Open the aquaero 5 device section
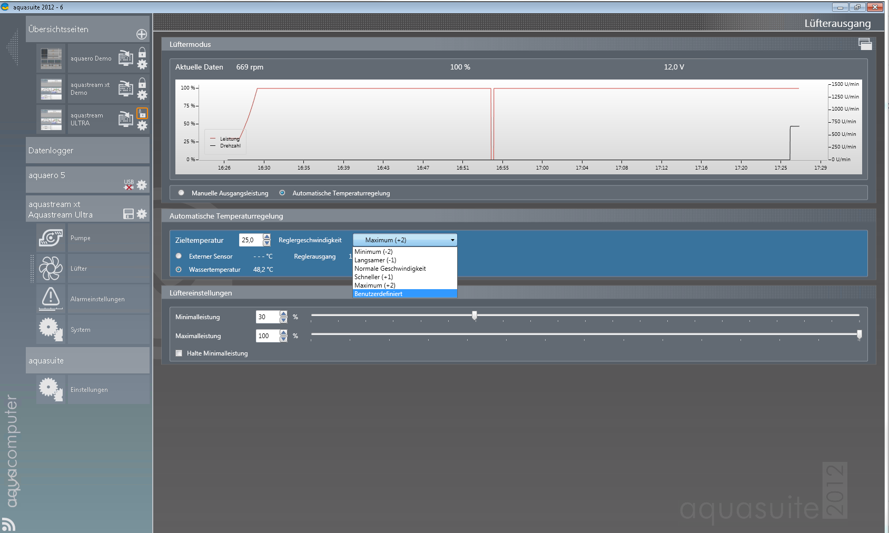This screenshot has width=889, height=533. [87, 180]
